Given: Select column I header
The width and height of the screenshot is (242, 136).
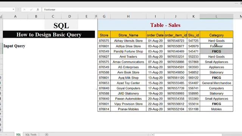Looking at the screenshot, I should pos(155,16).
